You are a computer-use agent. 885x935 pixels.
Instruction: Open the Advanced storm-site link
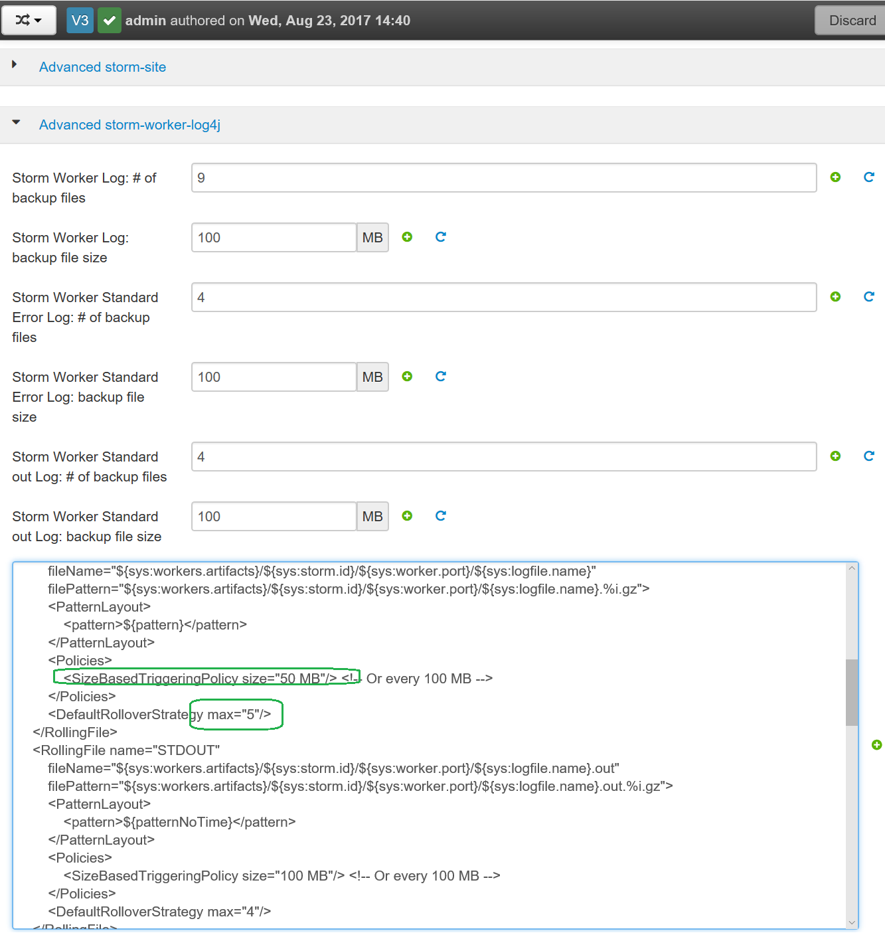(102, 67)
